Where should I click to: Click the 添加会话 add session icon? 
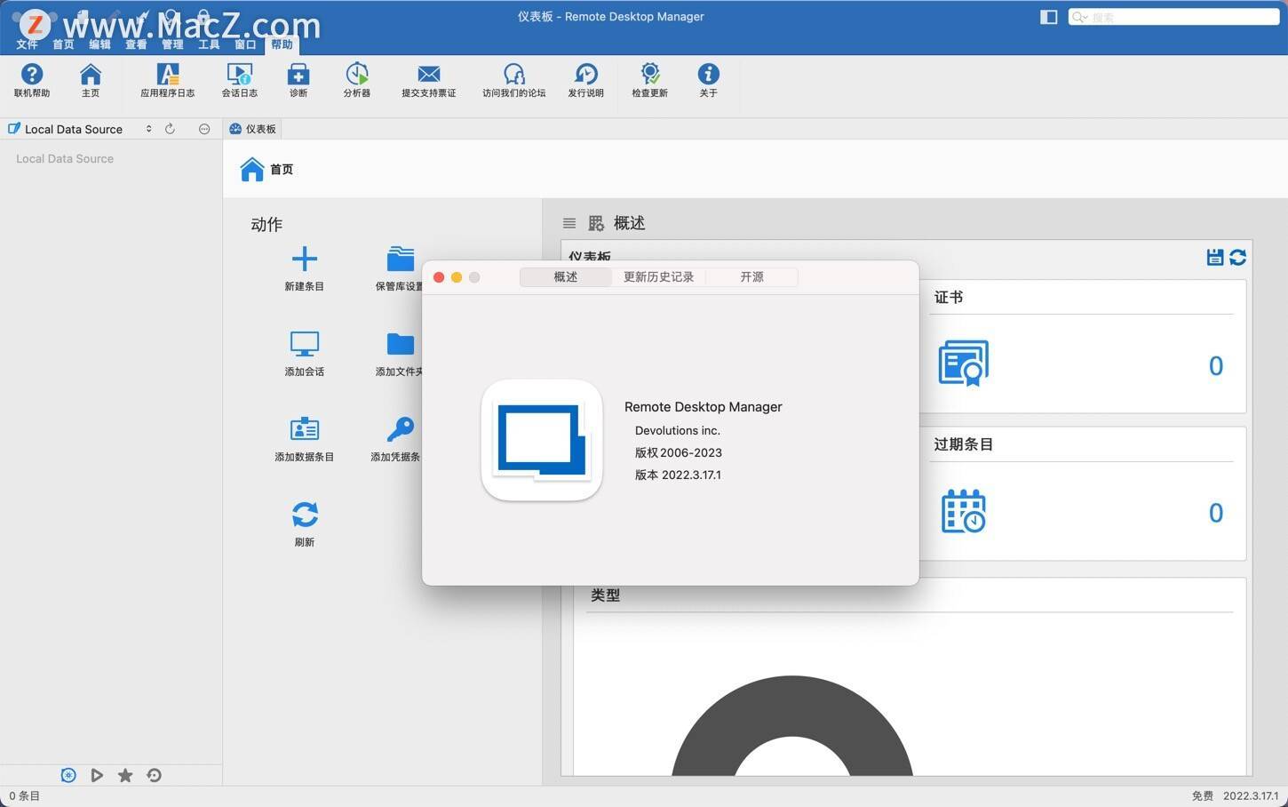click(x=305, y=343)
